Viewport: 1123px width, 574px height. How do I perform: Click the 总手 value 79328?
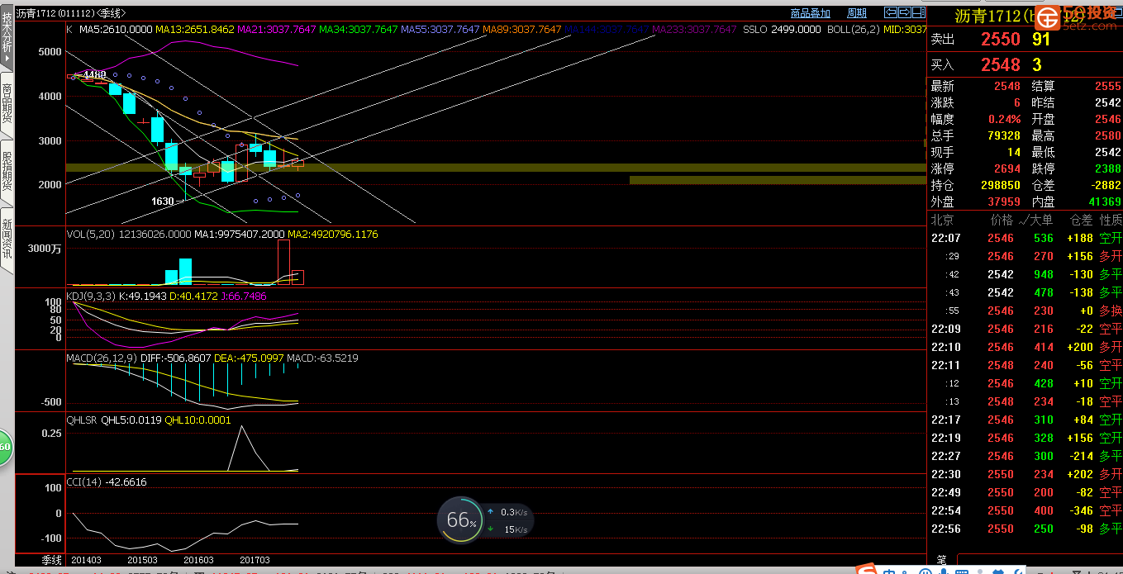point(1003,135)
